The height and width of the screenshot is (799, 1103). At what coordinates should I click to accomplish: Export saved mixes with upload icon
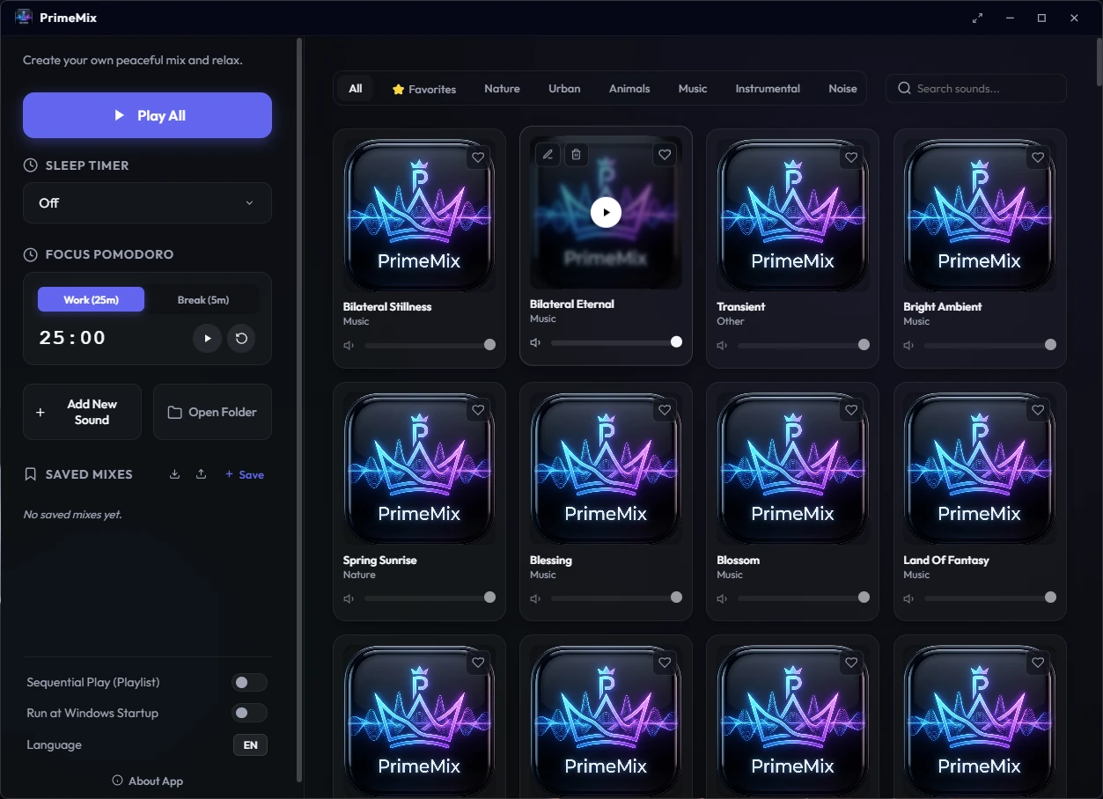tap(202, 474)
